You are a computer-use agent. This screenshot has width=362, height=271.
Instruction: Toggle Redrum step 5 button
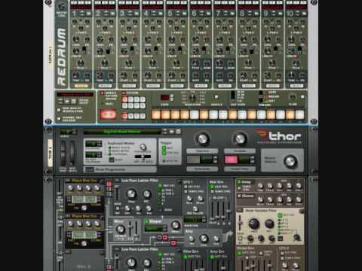point(195,114)
